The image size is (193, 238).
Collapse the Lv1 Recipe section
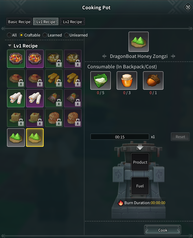click(10, 46)
